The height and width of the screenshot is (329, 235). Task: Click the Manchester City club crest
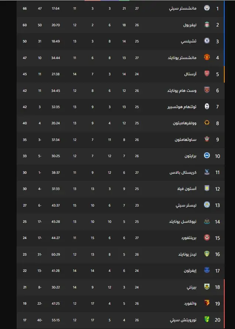tap(207, 8)
